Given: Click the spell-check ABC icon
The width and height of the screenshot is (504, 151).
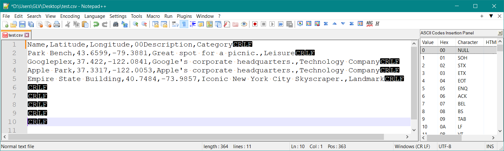Looking at the screenshot, I should (x=369, y=24).
